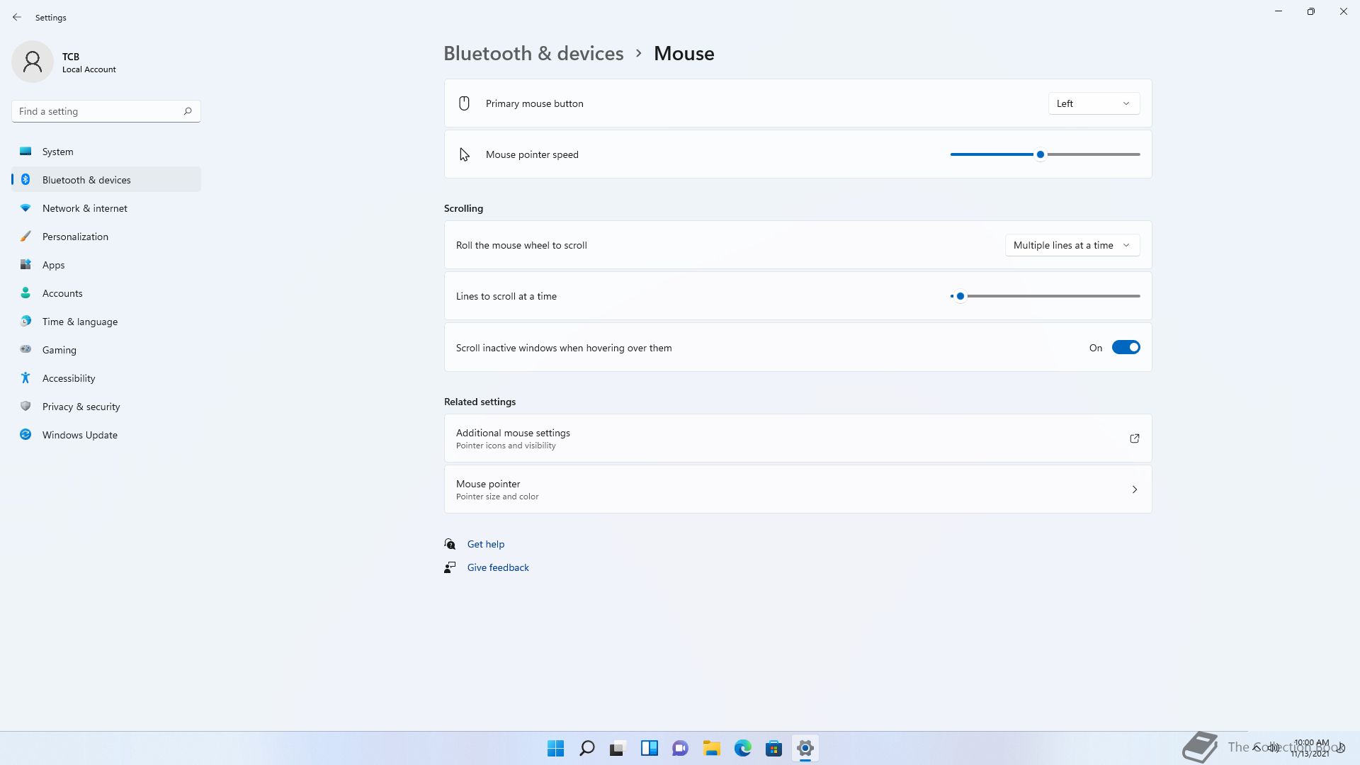Image resolution: width=1360 pixels, height=765 pixels.
Task: Open the Mouse pointer chevron row
Action: [1134, 489]
